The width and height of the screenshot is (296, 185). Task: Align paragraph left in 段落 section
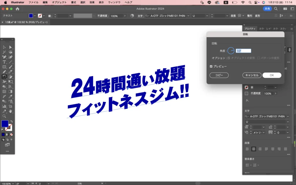click(247, 149)
